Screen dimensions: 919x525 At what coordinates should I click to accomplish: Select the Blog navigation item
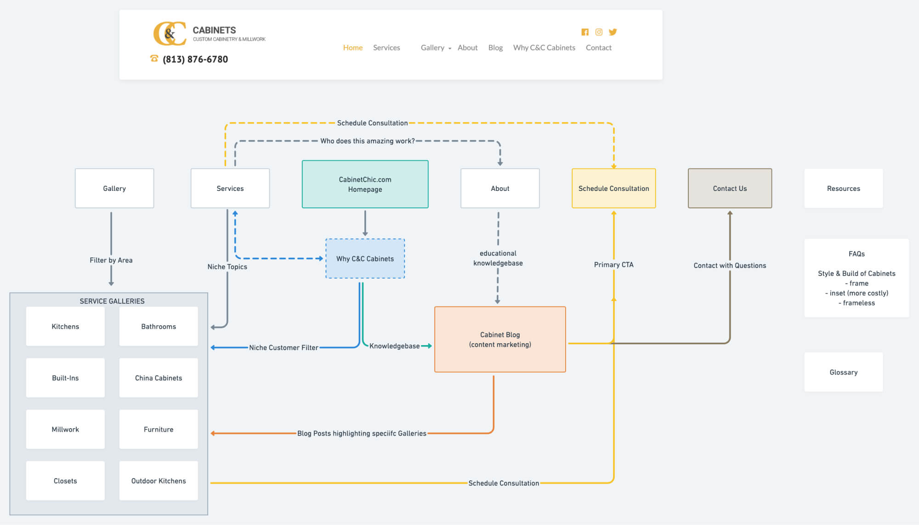495,48
